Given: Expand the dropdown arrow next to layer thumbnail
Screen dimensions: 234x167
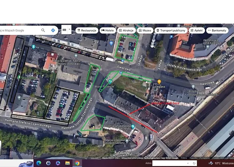Looking at the screenshot, I should click(x=70, y=30).
